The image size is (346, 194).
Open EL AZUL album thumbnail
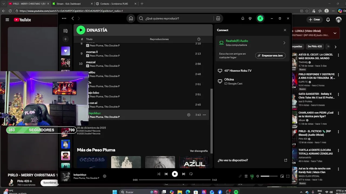tap(194, 162)
